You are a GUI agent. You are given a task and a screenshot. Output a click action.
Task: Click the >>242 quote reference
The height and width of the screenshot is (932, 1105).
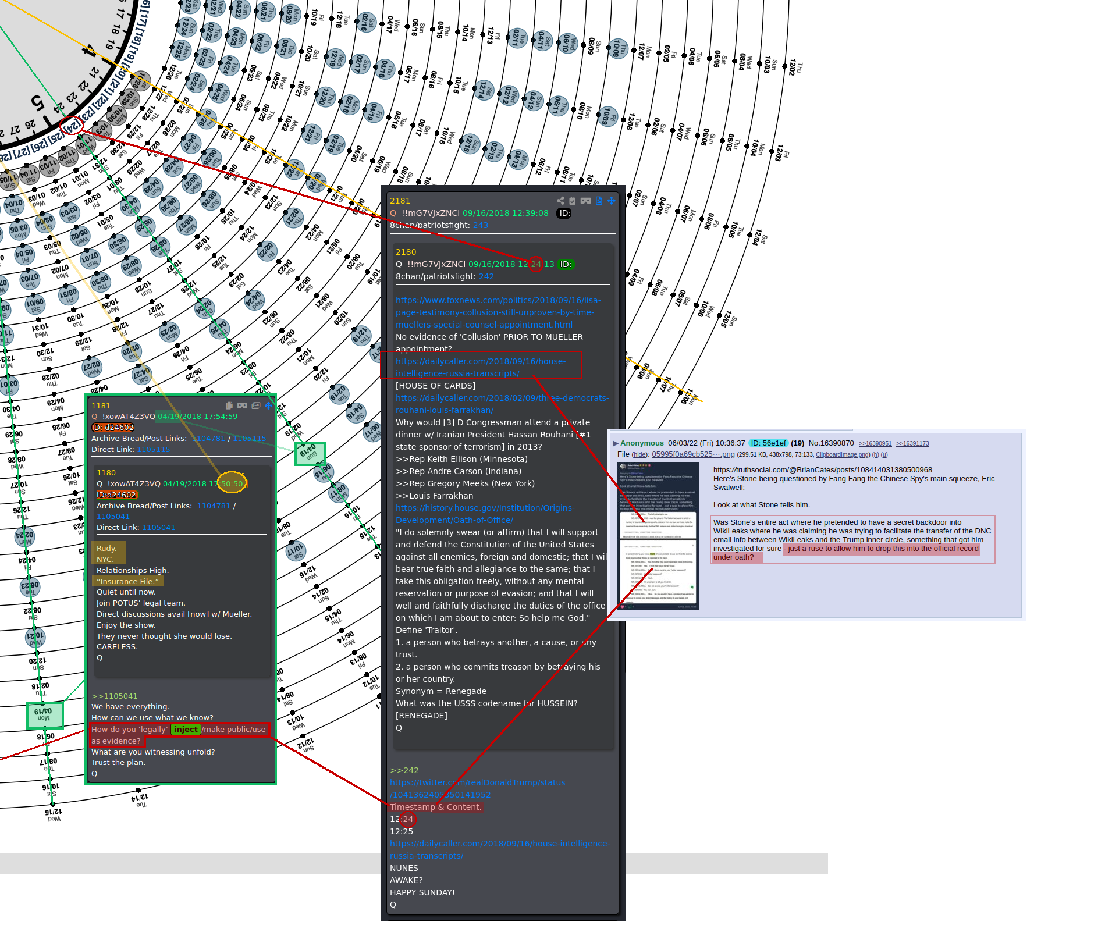(404, 770)
